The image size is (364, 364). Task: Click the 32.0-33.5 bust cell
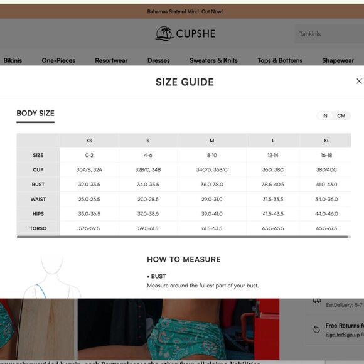[x=89, y=185]
